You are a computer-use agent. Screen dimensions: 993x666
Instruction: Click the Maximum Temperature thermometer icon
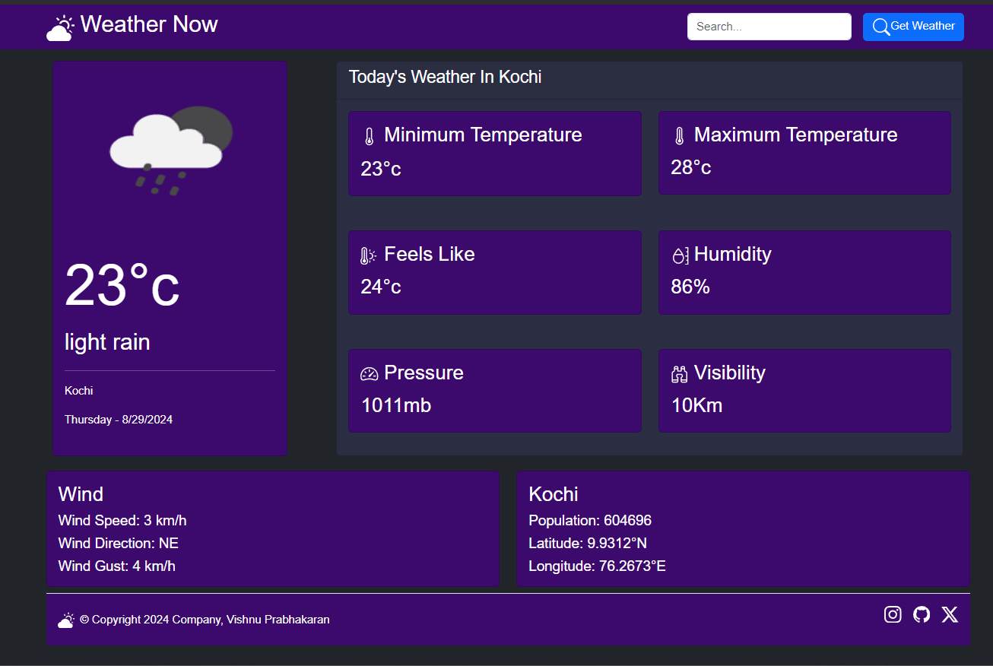[677, 135]
